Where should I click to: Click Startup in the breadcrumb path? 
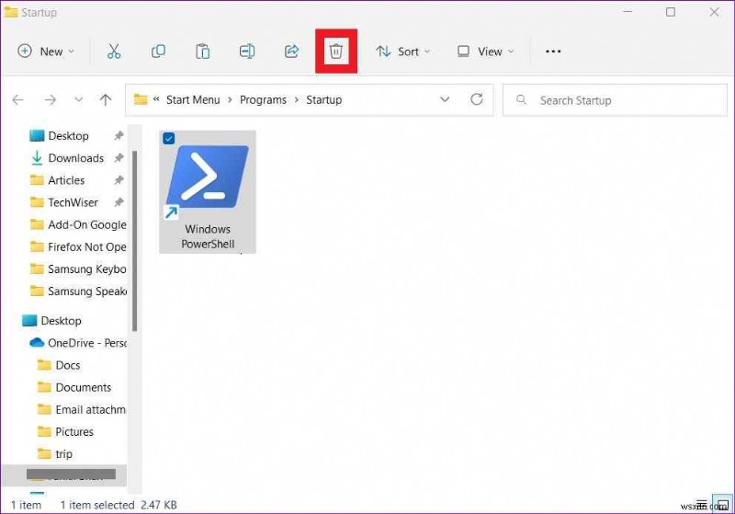click(324, 100)
